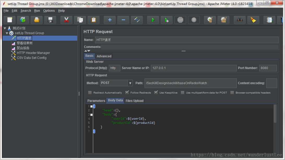
Task: Switch to the Basic tab
Action: point(90,56)
